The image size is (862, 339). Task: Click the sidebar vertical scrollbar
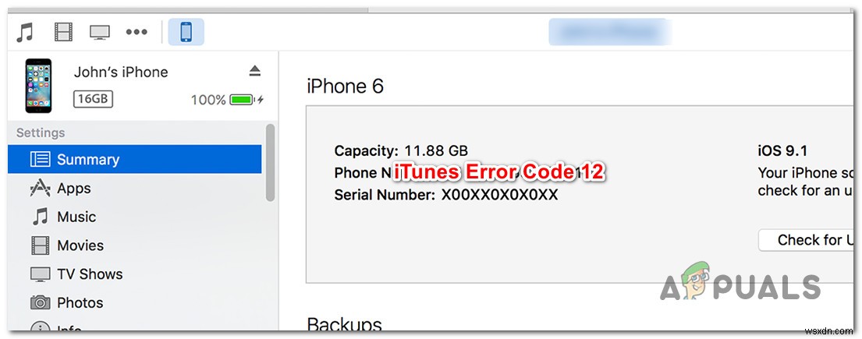coord(270,163)
